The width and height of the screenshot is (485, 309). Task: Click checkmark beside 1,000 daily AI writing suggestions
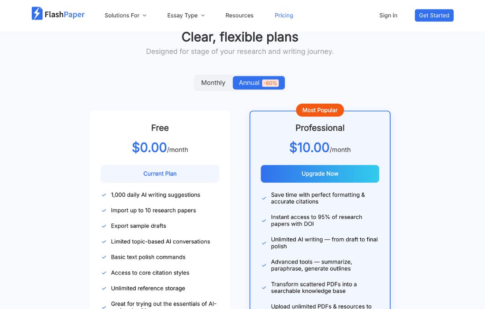coord(104,195)
